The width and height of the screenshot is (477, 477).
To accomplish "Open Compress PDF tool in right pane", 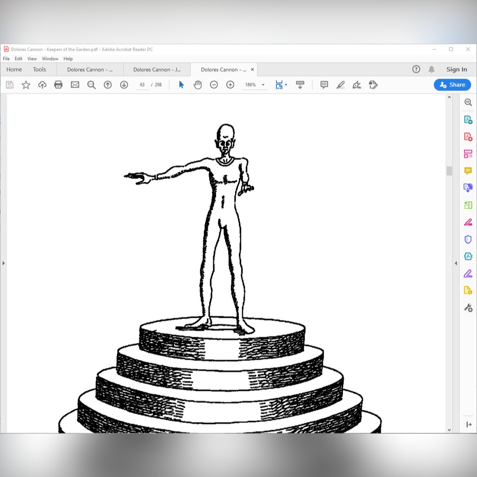I will [468, 257].
